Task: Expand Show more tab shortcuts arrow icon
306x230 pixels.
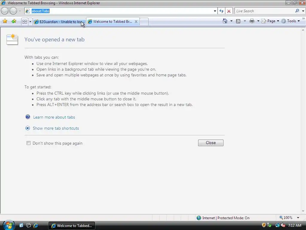Action: [28, 128]
